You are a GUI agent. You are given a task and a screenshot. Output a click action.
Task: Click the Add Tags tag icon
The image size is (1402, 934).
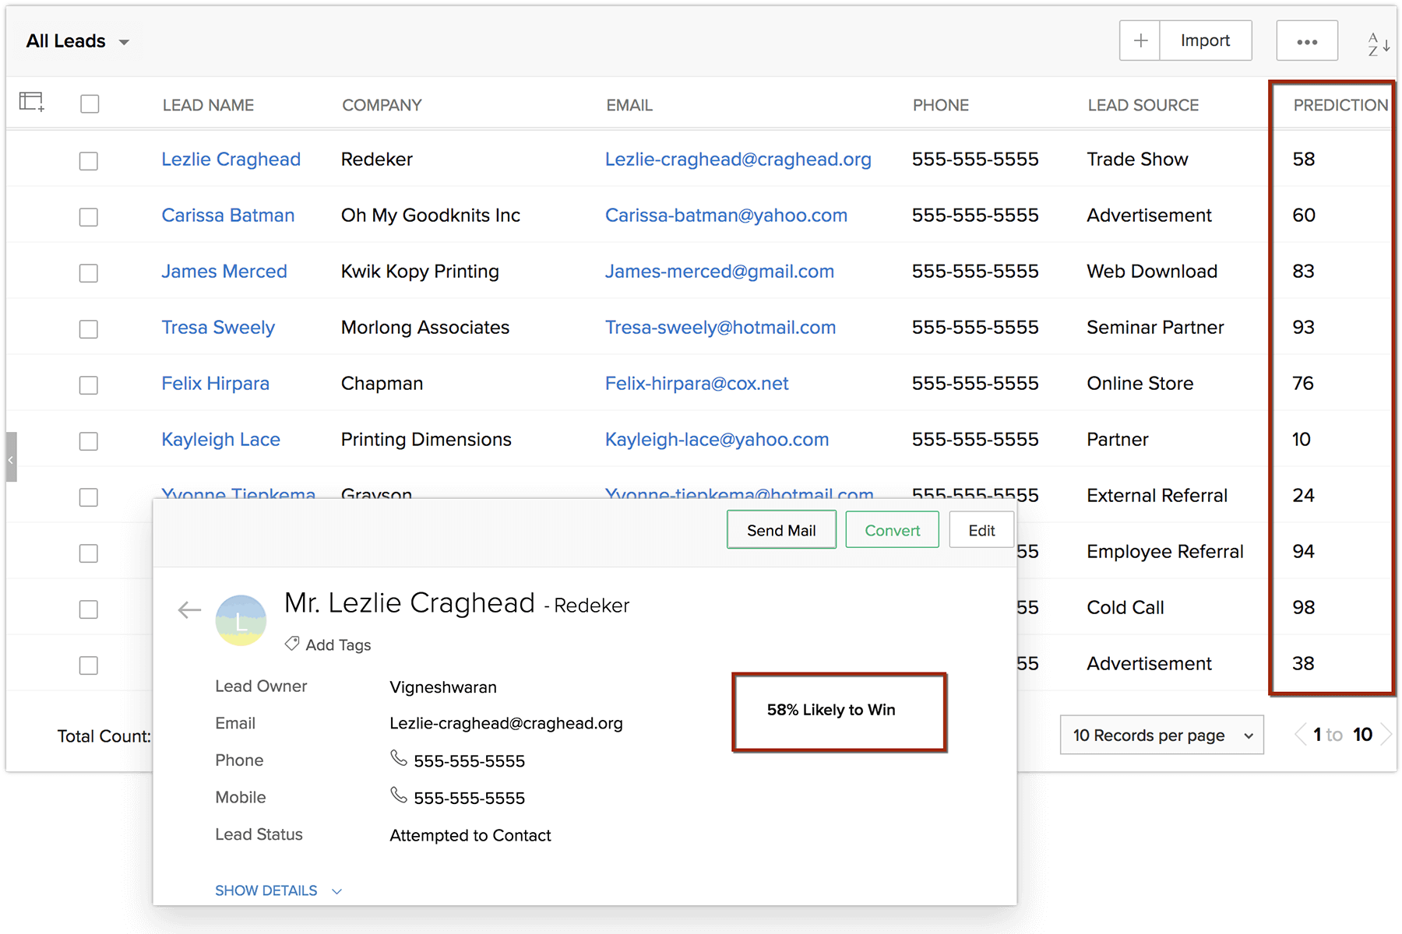tap(292, 644)
